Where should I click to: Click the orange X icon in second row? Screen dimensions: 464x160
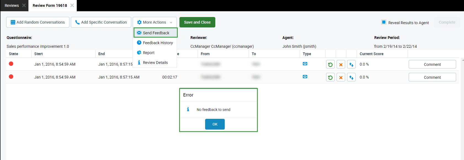point(341,77)
